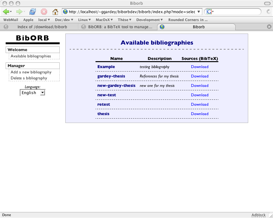Screen dimensions: 273x218
Task: Open the WebMail bookmark
Action: click(11, 20)
